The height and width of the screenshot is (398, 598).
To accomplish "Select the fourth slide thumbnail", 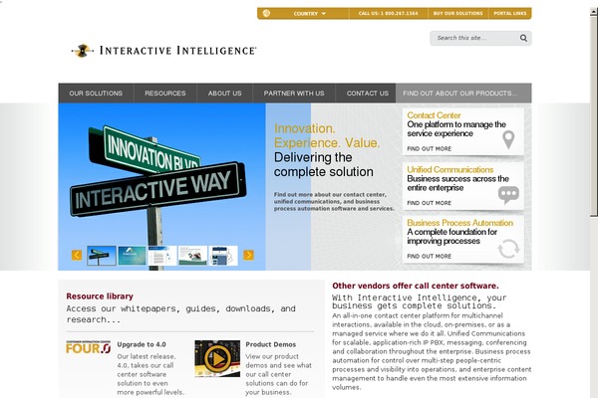I will pos(192,256).
